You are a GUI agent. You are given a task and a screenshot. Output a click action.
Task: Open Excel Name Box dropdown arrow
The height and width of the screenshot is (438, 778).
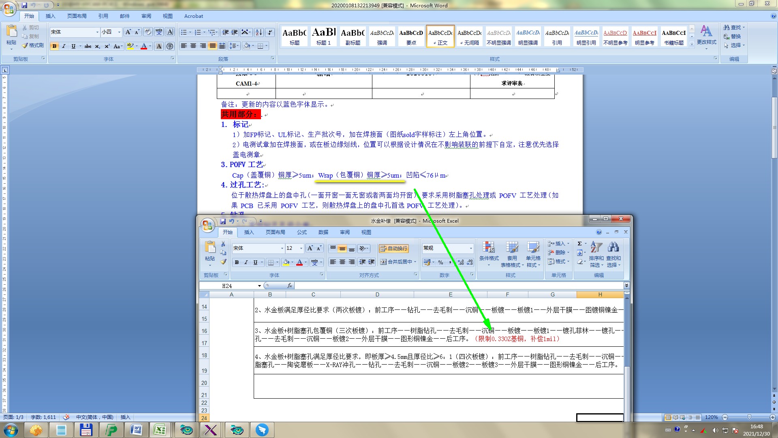point(259,286)
